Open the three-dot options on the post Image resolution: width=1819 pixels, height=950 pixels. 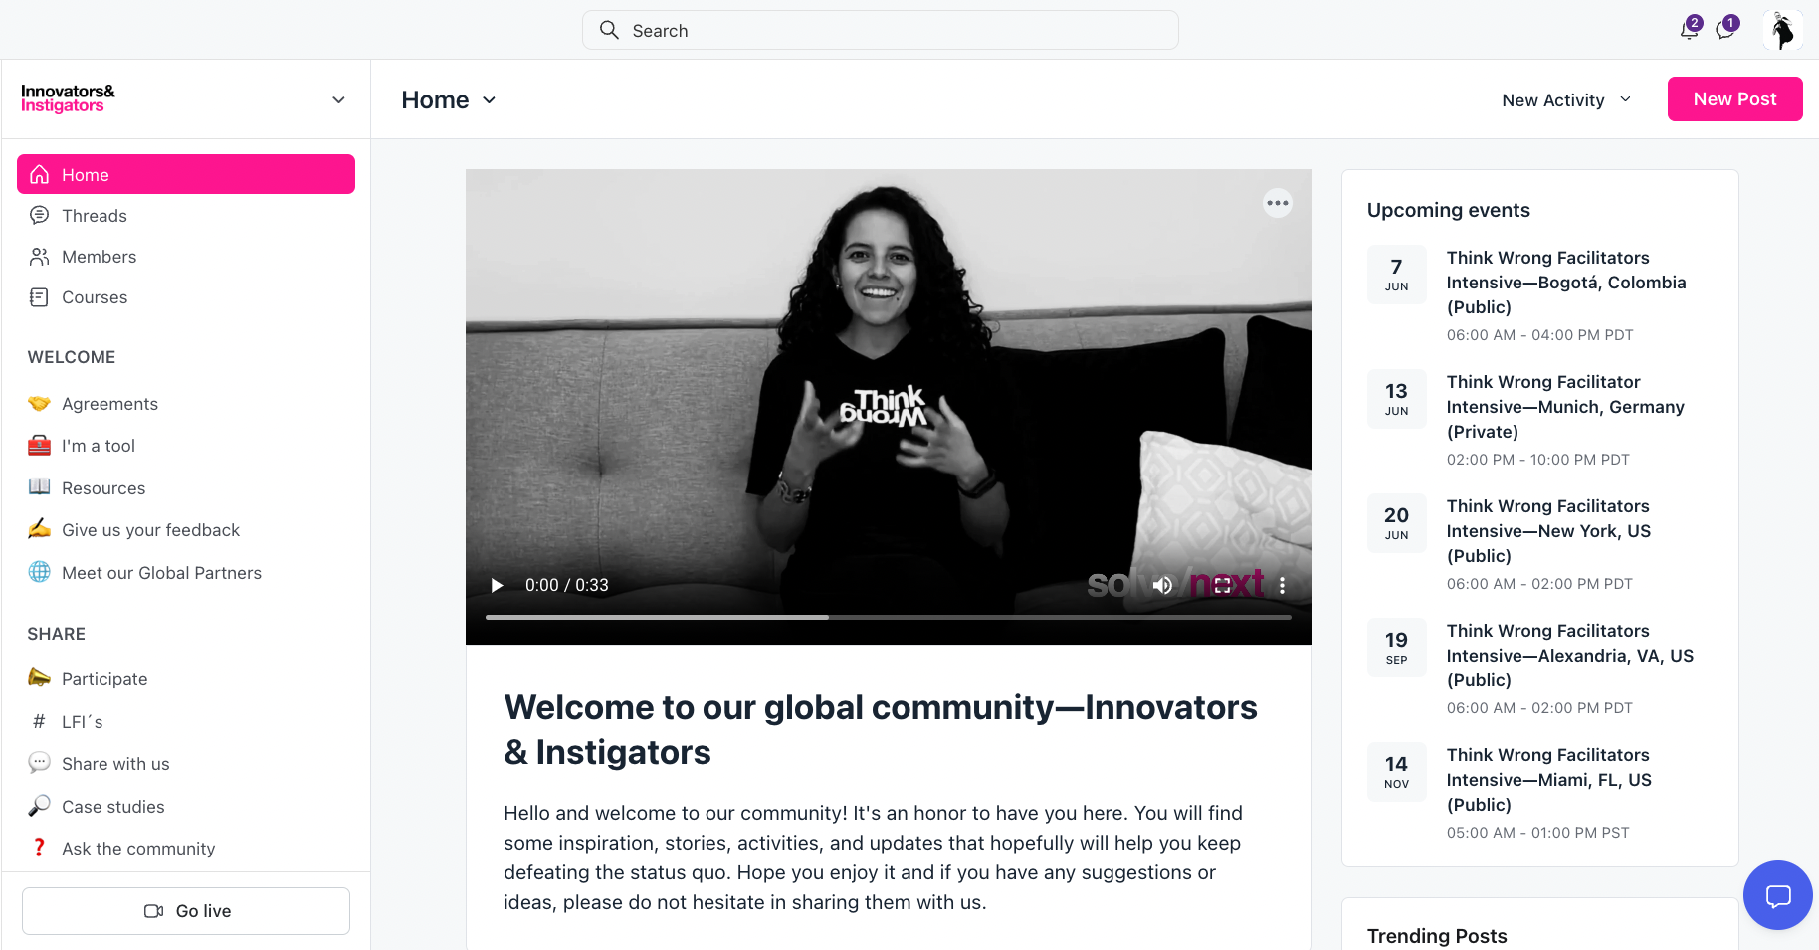1277,203
